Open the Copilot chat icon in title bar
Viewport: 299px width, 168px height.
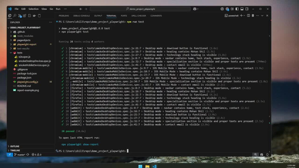(195, 9)
